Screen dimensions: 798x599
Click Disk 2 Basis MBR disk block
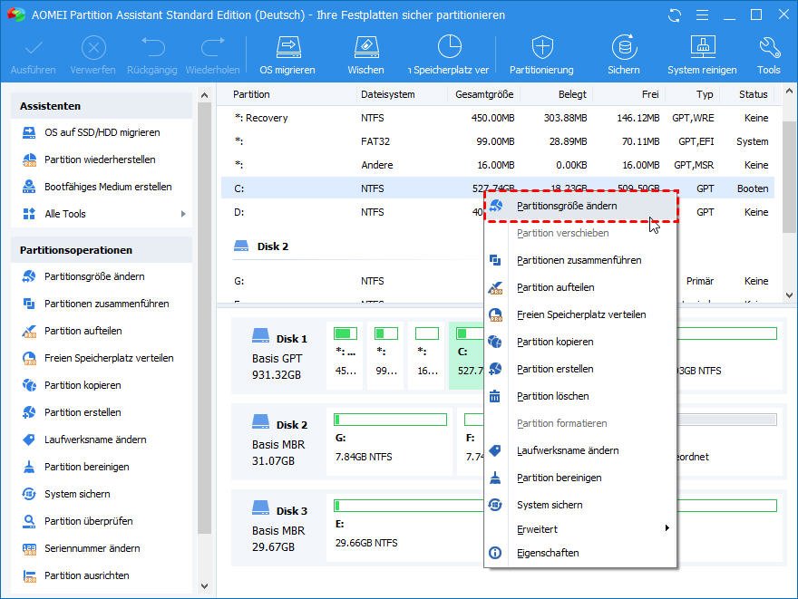point(279,442)
